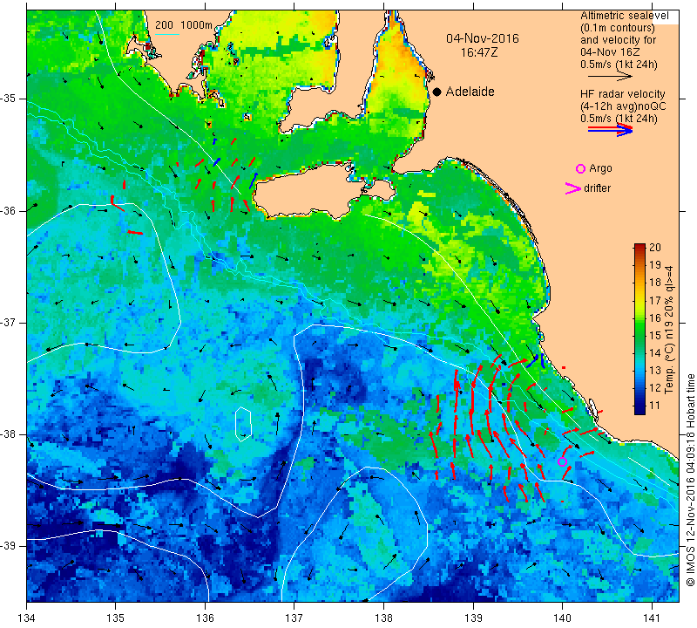Click longitude axis label 139
697x628 pixels.
[473, 618]
